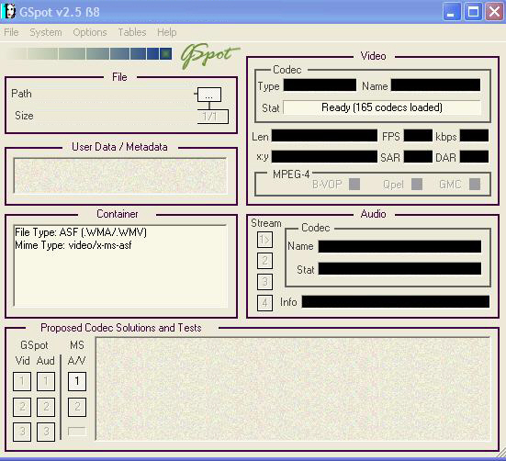
Task: Select audio stream 4 button
Action: click(x=264, y=303)
